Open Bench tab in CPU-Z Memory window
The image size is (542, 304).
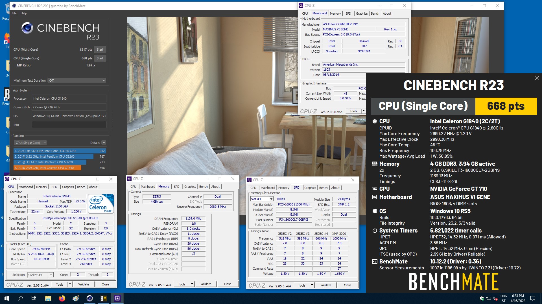tap(203, 187)
